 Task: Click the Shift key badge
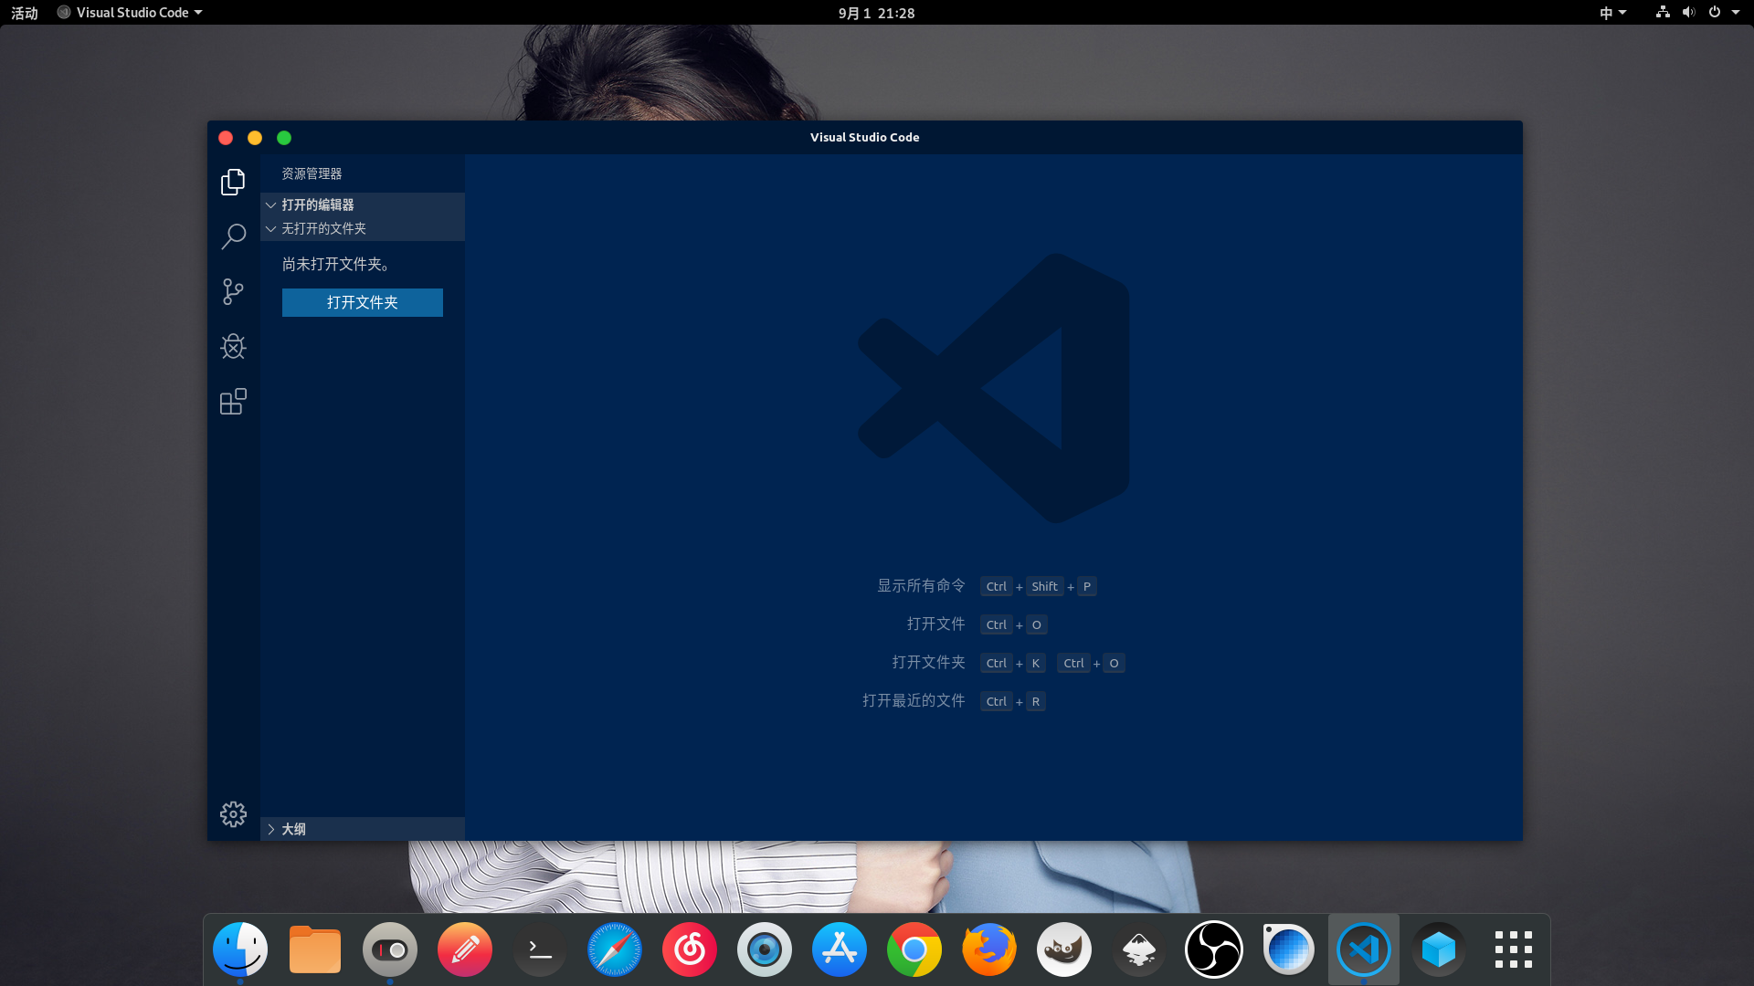tap(1044, 586)
